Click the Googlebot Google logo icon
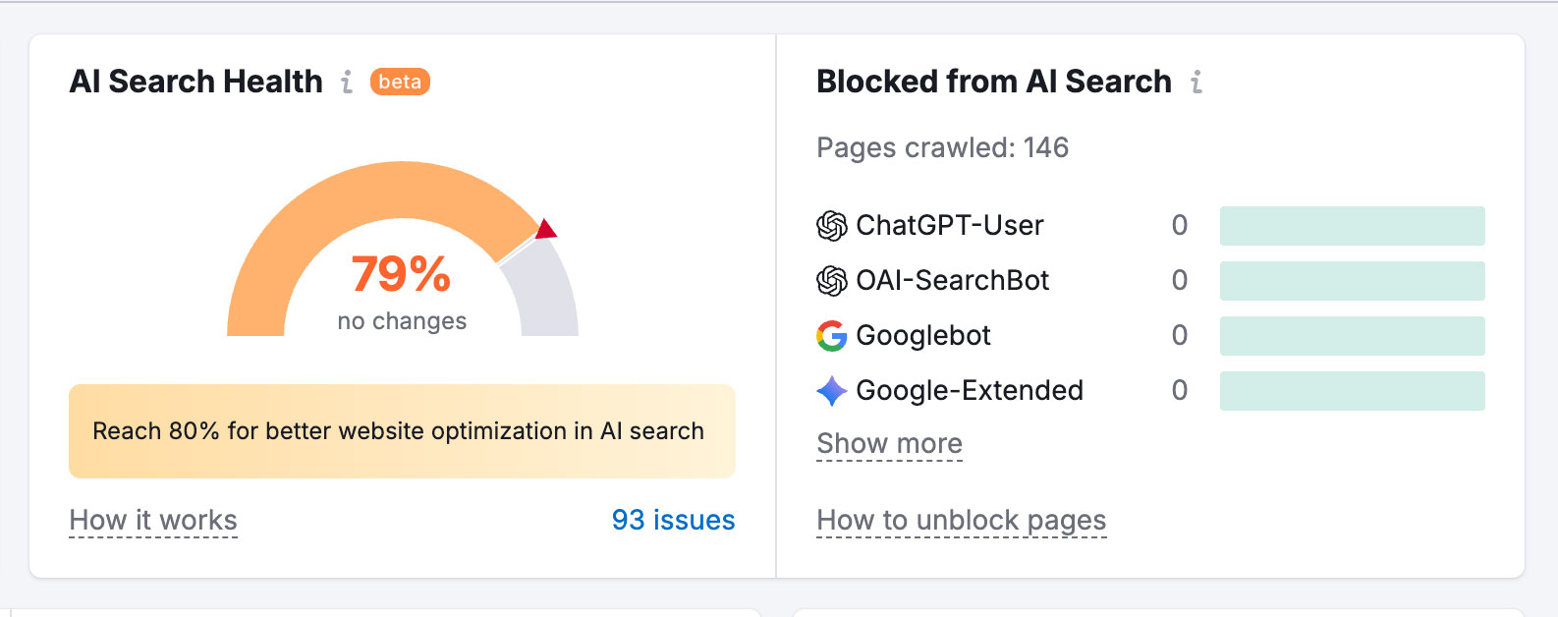Screen dimensions: 1558x617 click(x=831, y=336)
